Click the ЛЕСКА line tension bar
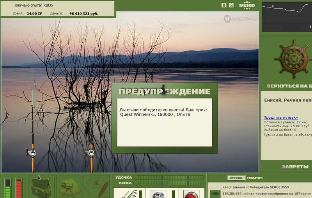Viewport: 312px width, 198px height. [169, 183]
